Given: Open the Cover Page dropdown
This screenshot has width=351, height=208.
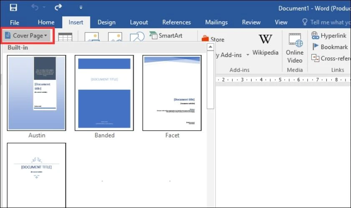Looking at the screenshot, I should coord(27,36).
